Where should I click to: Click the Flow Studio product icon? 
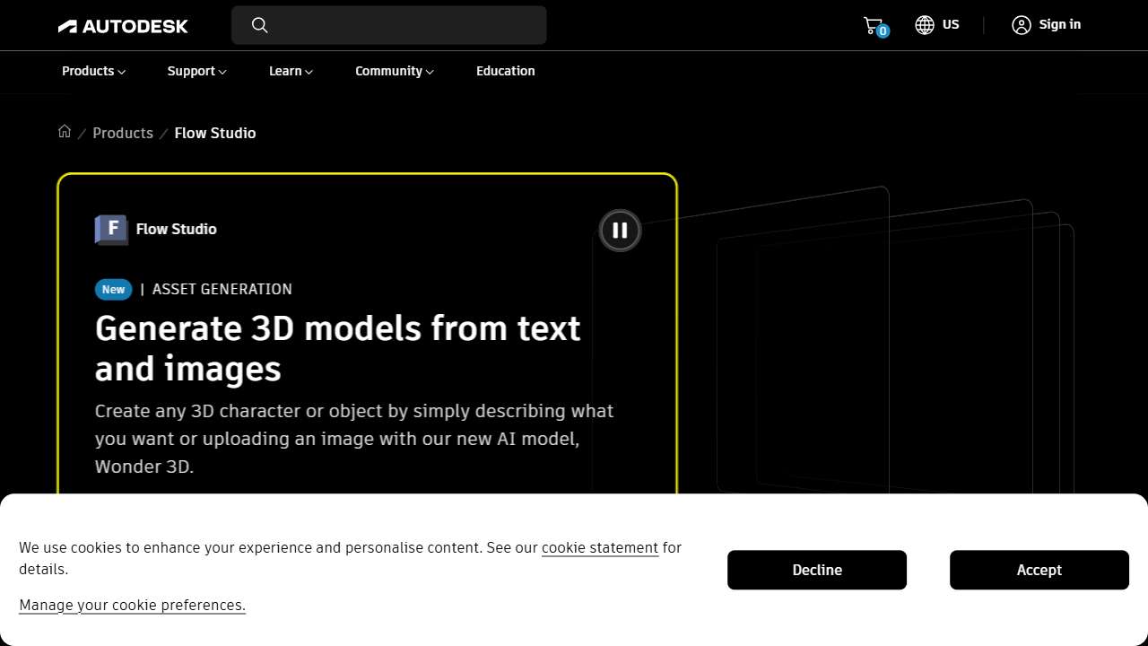[111, 229]
